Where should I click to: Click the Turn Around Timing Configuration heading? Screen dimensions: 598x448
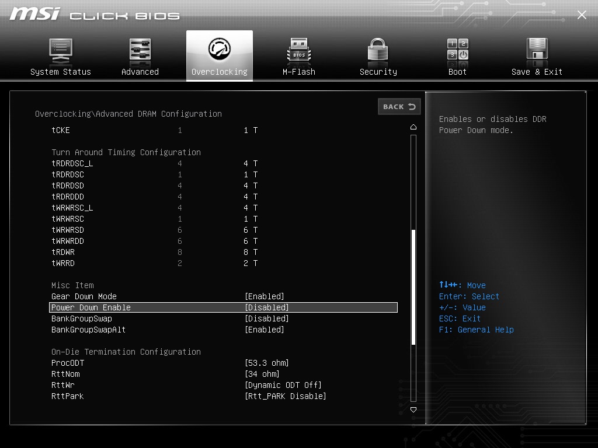(126, 152)
